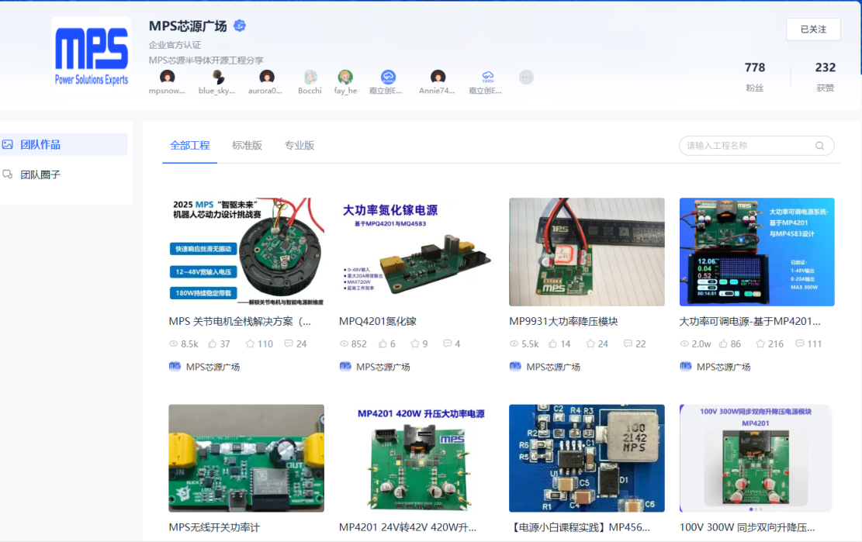The image size is (862, 542).
Task: Click the 企业官方认证 label
Action: 175,45
